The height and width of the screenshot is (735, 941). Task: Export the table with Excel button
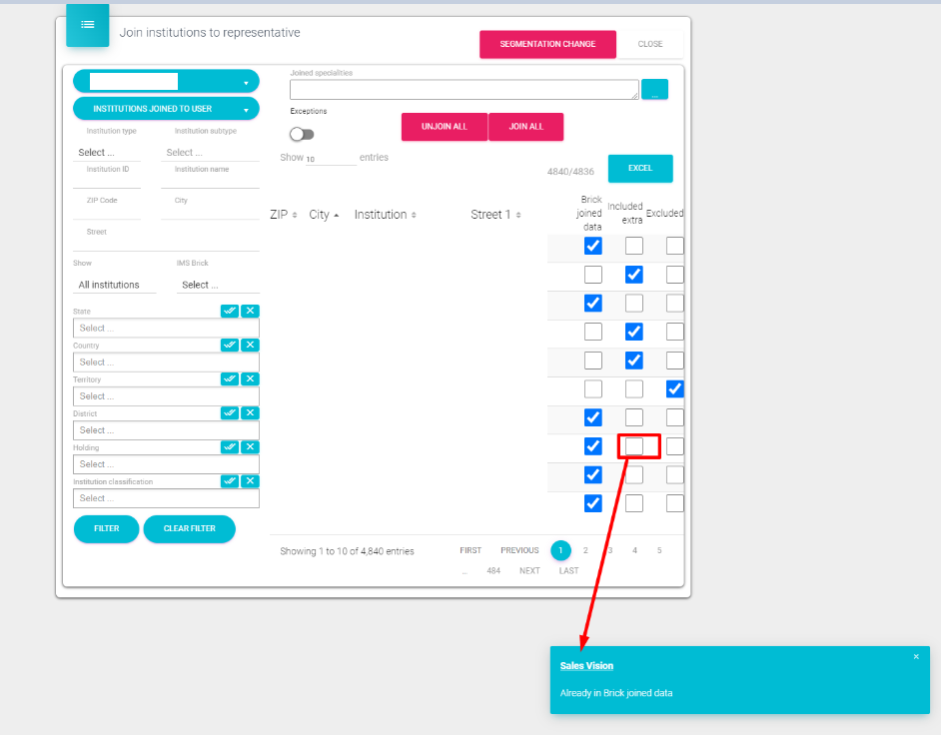(640, 168)
